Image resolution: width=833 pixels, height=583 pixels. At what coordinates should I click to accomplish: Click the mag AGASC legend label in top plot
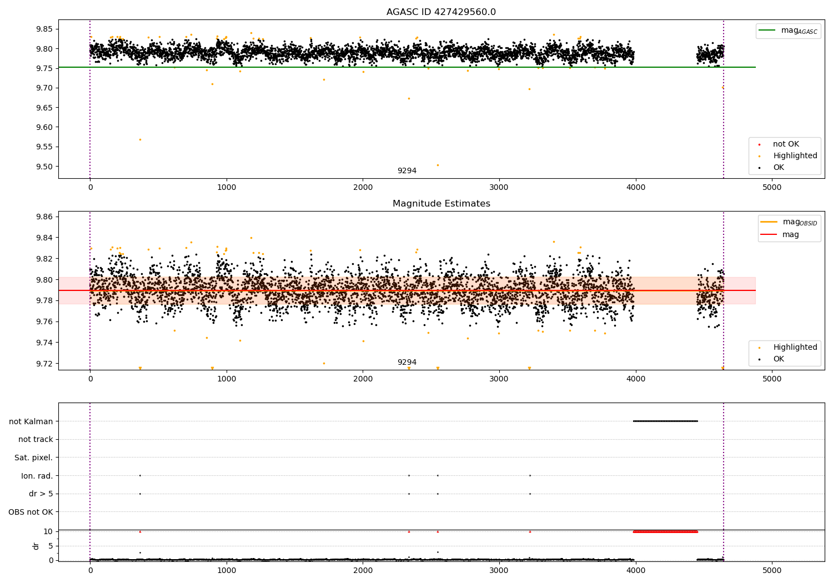click(799, 31)
